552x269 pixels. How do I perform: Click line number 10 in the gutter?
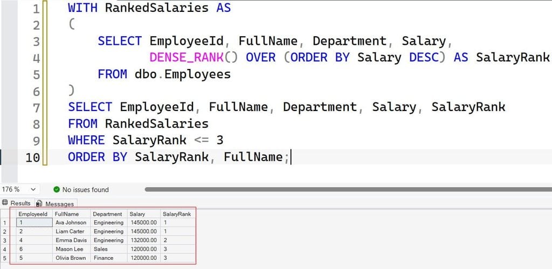click(32, 157)
